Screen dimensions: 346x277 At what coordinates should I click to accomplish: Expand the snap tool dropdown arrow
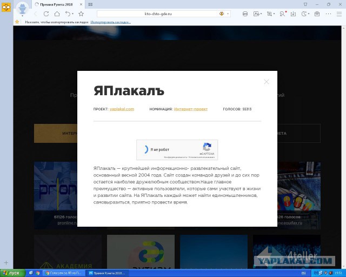(x=274, y=14)
